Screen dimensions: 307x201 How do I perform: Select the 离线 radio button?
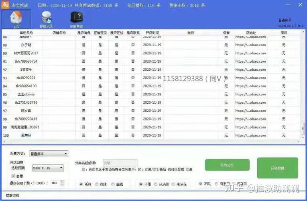pyautogui.click(x=113, y=184)
